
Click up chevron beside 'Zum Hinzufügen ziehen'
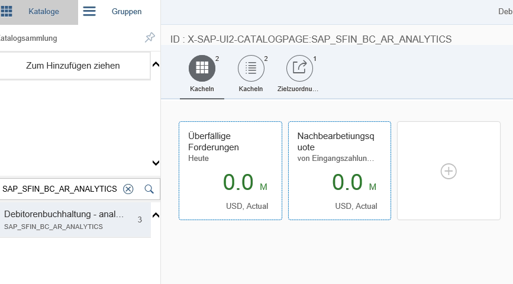point(156,64)
